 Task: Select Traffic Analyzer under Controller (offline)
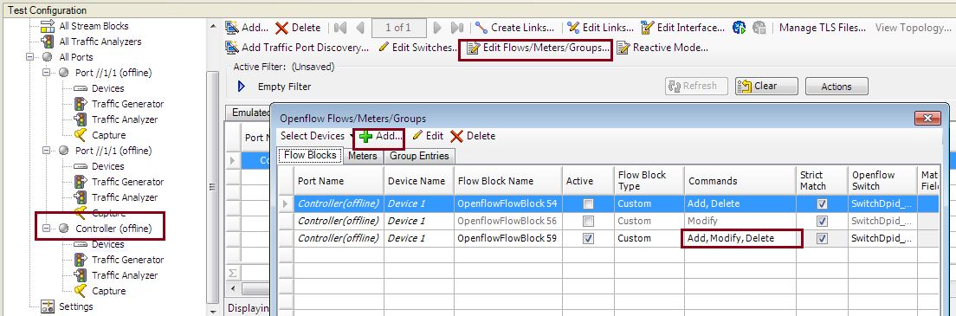(125, 275)
